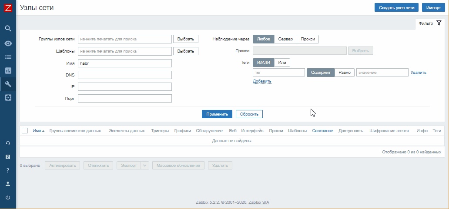Collapse the Фильтр tab
Viewport: 449px width, 209px height.
pos(430,23)
